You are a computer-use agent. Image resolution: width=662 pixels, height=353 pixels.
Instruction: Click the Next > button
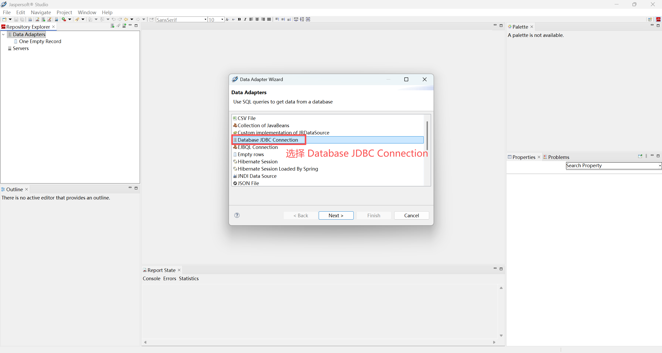336,215
